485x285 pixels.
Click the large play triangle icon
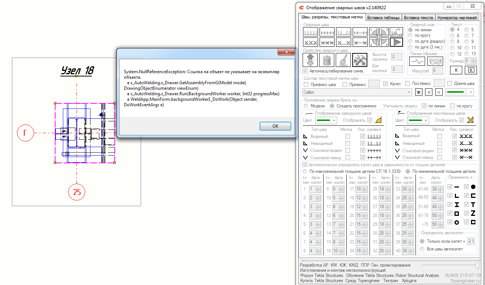(x=396, y=42)
